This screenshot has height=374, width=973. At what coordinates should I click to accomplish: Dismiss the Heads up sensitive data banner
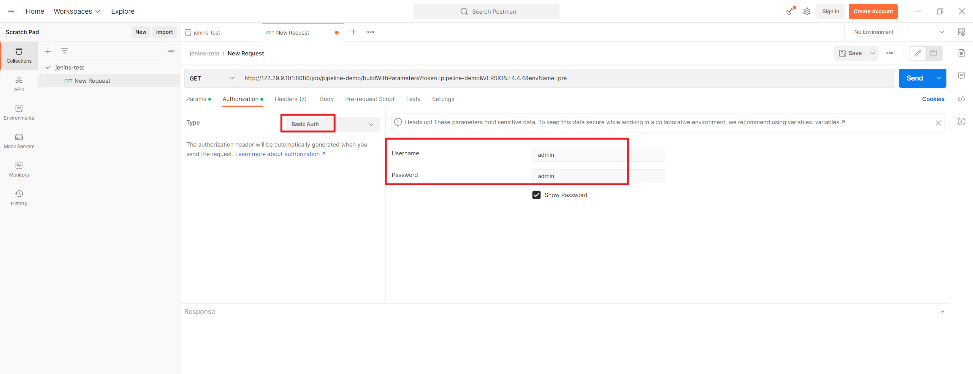[938, 123]
